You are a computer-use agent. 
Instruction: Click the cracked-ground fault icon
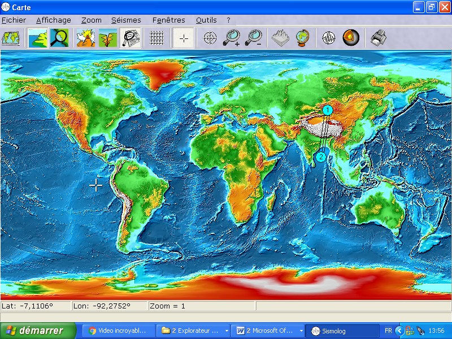click(108, 38)
